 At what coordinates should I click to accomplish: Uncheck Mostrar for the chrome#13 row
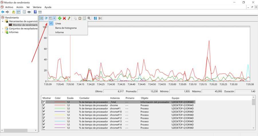pos(44,121)
